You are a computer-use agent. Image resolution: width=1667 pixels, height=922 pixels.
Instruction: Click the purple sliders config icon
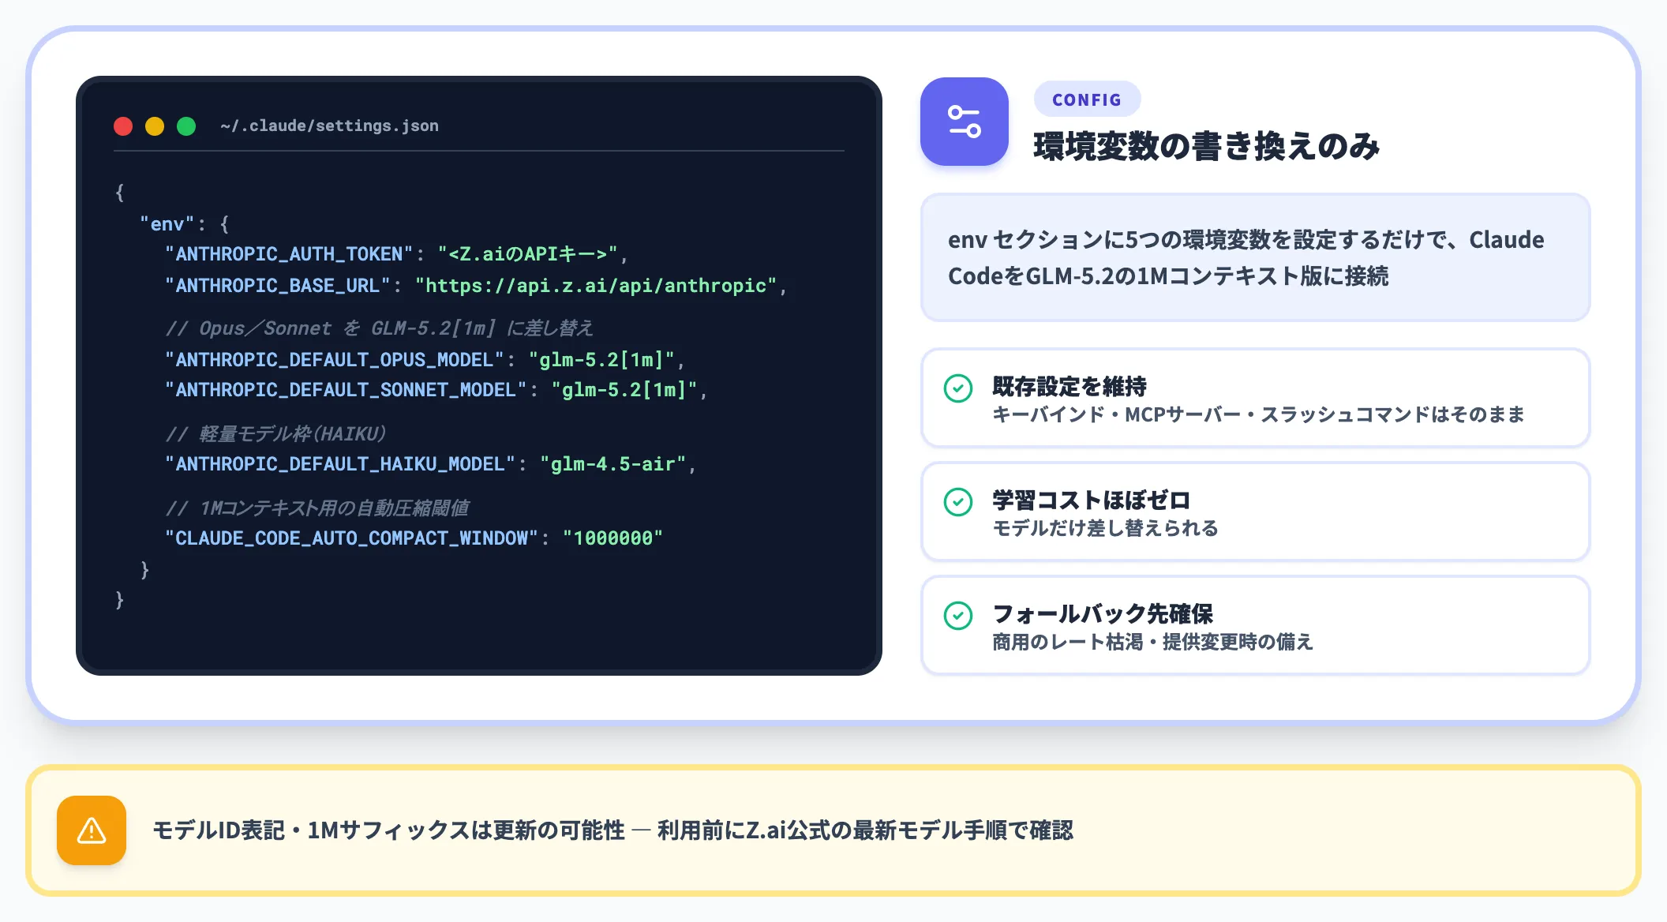[964, 122]
